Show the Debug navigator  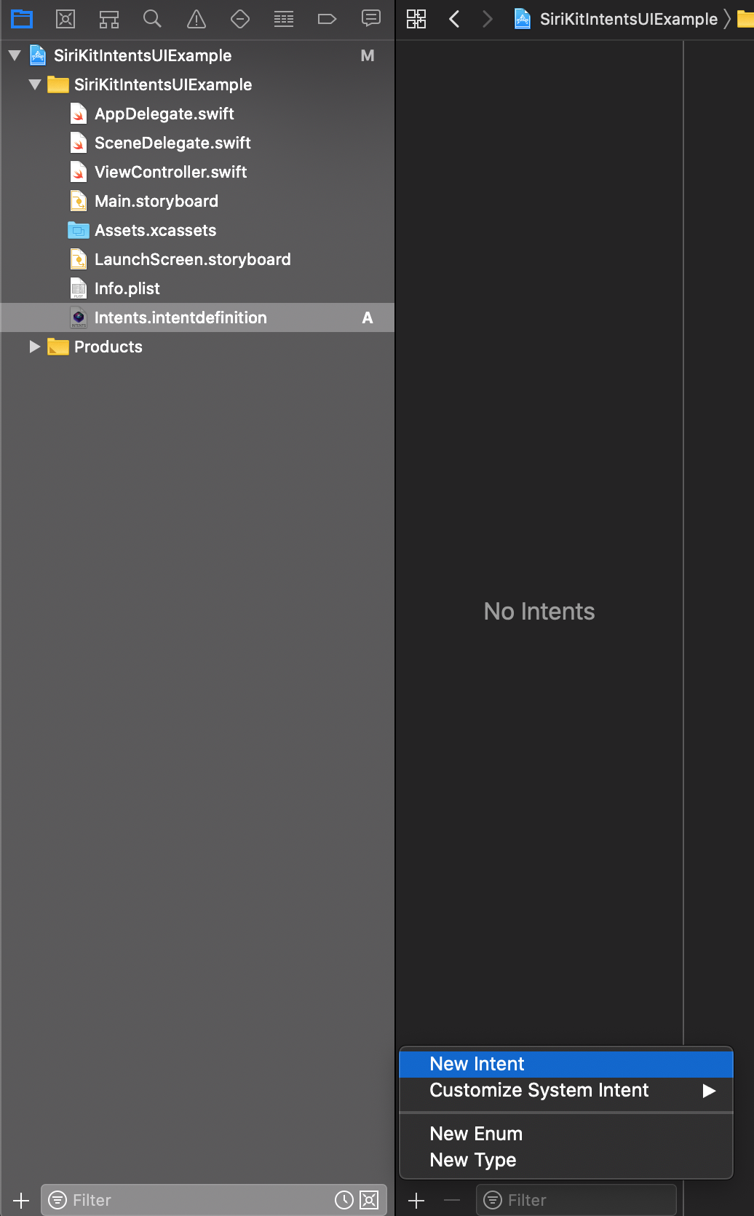coord(284,19)
